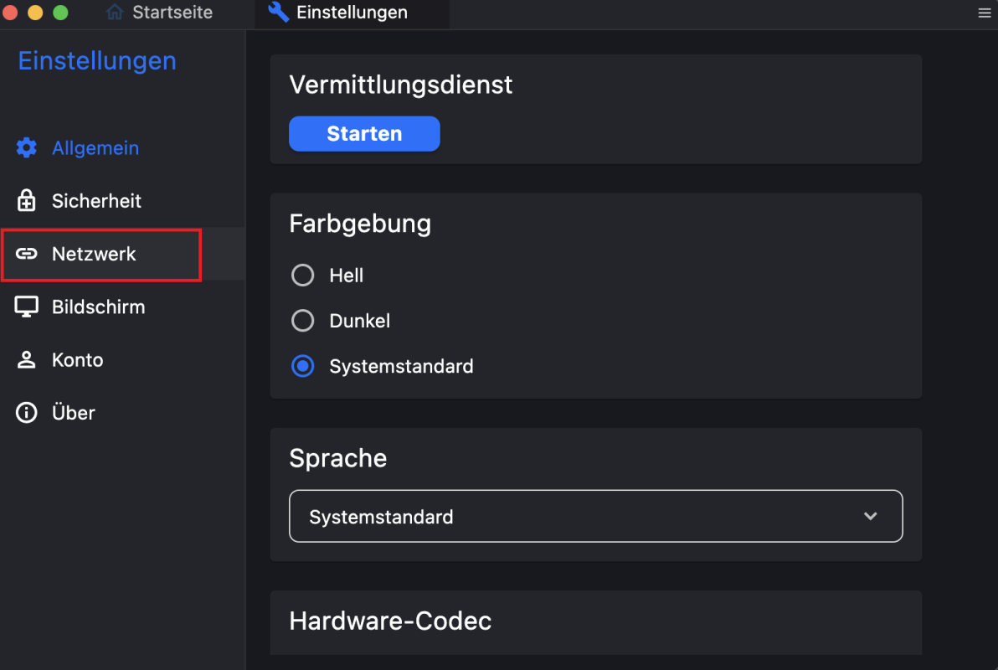
Task: Open the hamburger menu at top right
Action: [984, 13]
